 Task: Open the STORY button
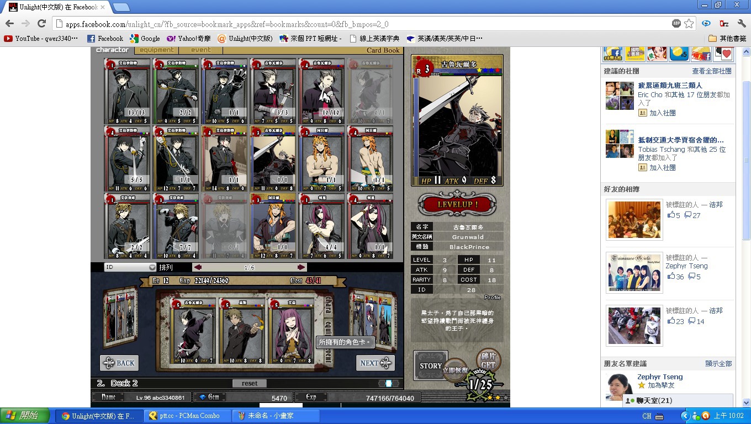coord(430,365)
